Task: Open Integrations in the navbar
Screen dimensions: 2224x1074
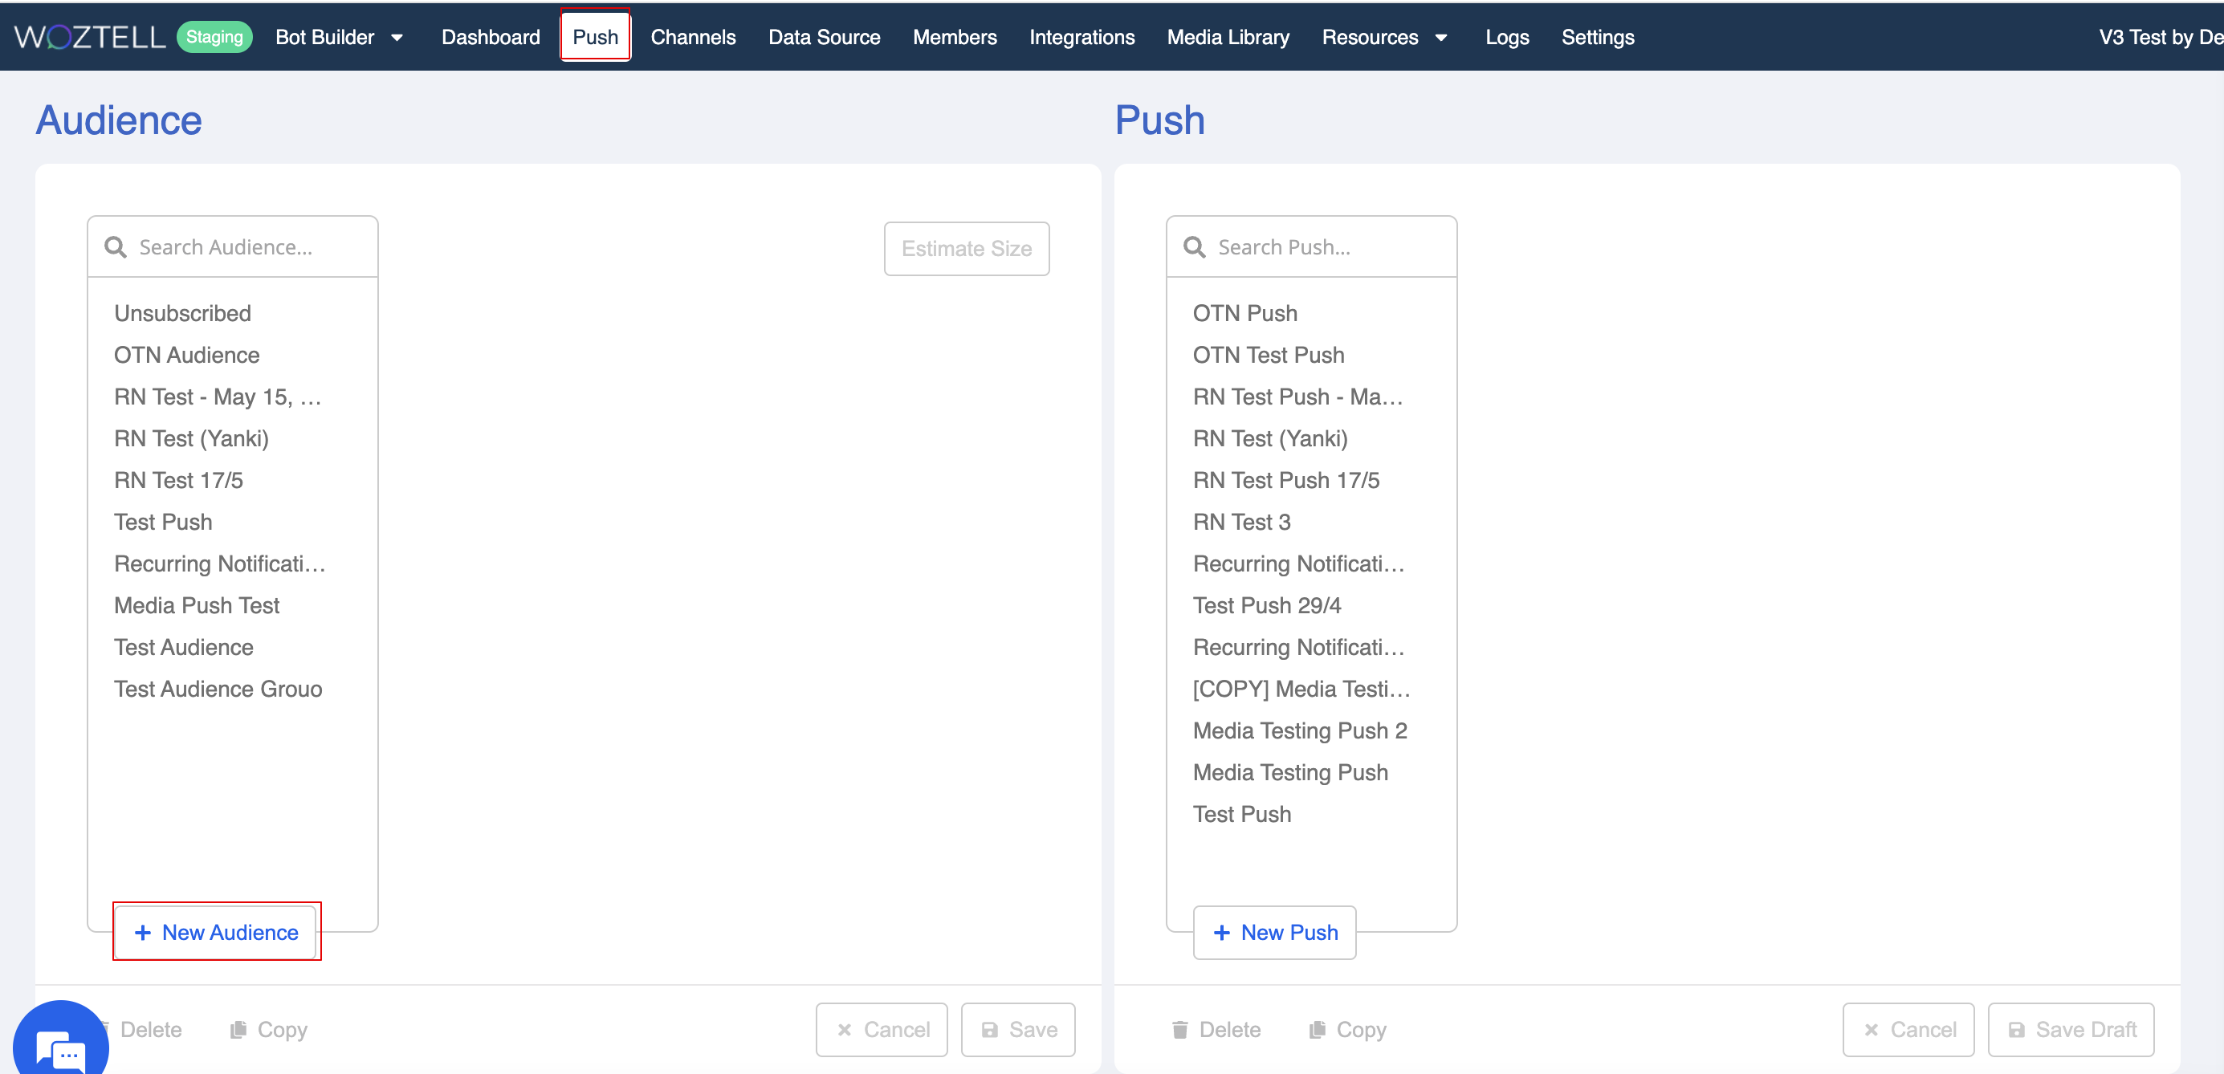Action: click(1081, 37)
